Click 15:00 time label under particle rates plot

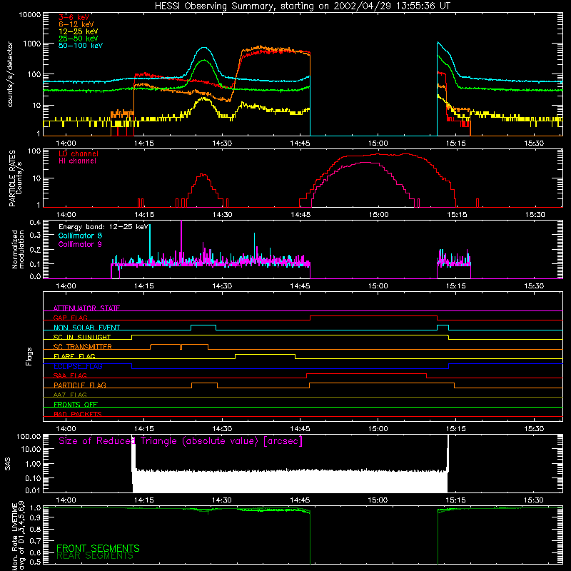click(378, 215)
